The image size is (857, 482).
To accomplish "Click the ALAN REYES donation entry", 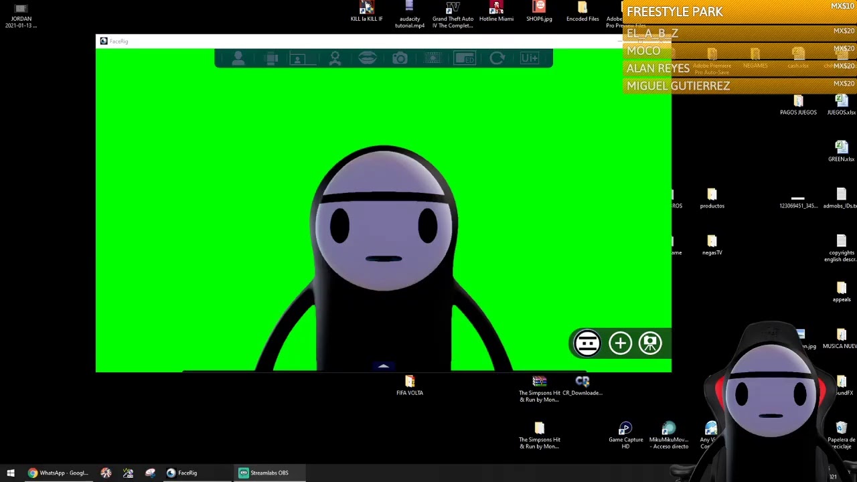I will [x=740, y=68].
